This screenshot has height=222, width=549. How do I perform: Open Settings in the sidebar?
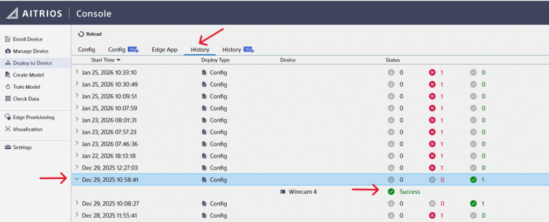click(22, 147)
